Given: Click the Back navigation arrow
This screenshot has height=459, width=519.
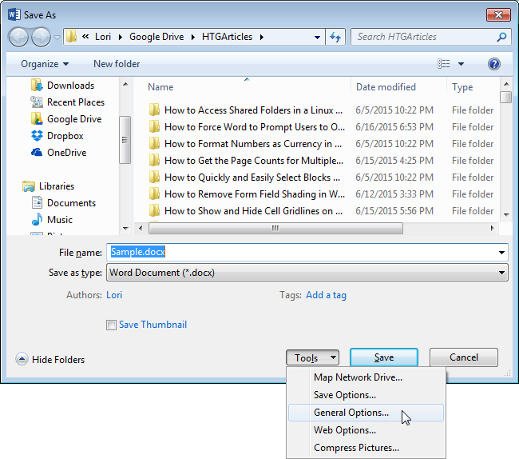Looking at the screenshot, I should [18, 37].
